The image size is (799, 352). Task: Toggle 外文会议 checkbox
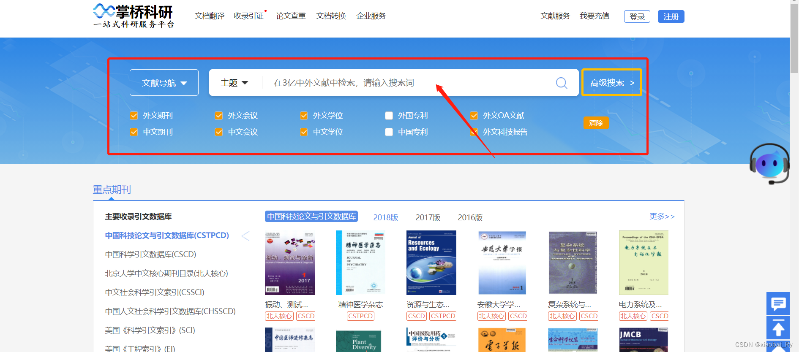pos(219,116)
